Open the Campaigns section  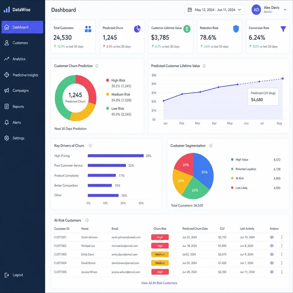(x=22, y=90)
